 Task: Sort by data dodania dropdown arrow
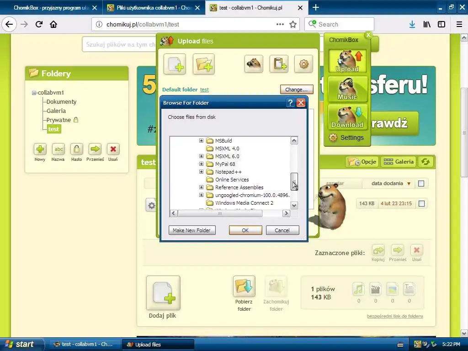coord(409,184)
